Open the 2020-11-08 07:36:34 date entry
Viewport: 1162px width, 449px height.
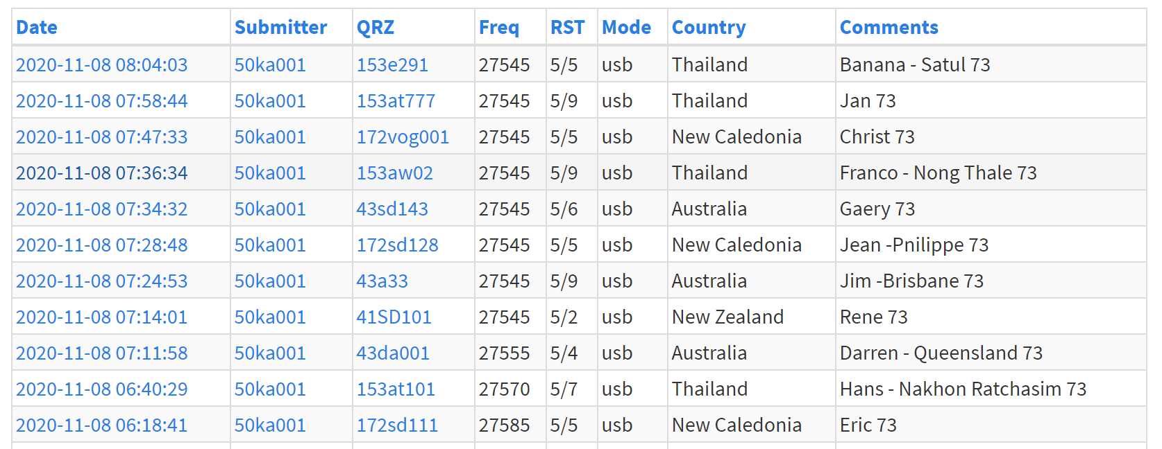tap(102, 173)
